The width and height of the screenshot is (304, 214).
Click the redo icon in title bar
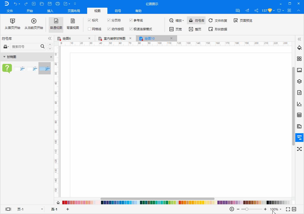[26, 4]
